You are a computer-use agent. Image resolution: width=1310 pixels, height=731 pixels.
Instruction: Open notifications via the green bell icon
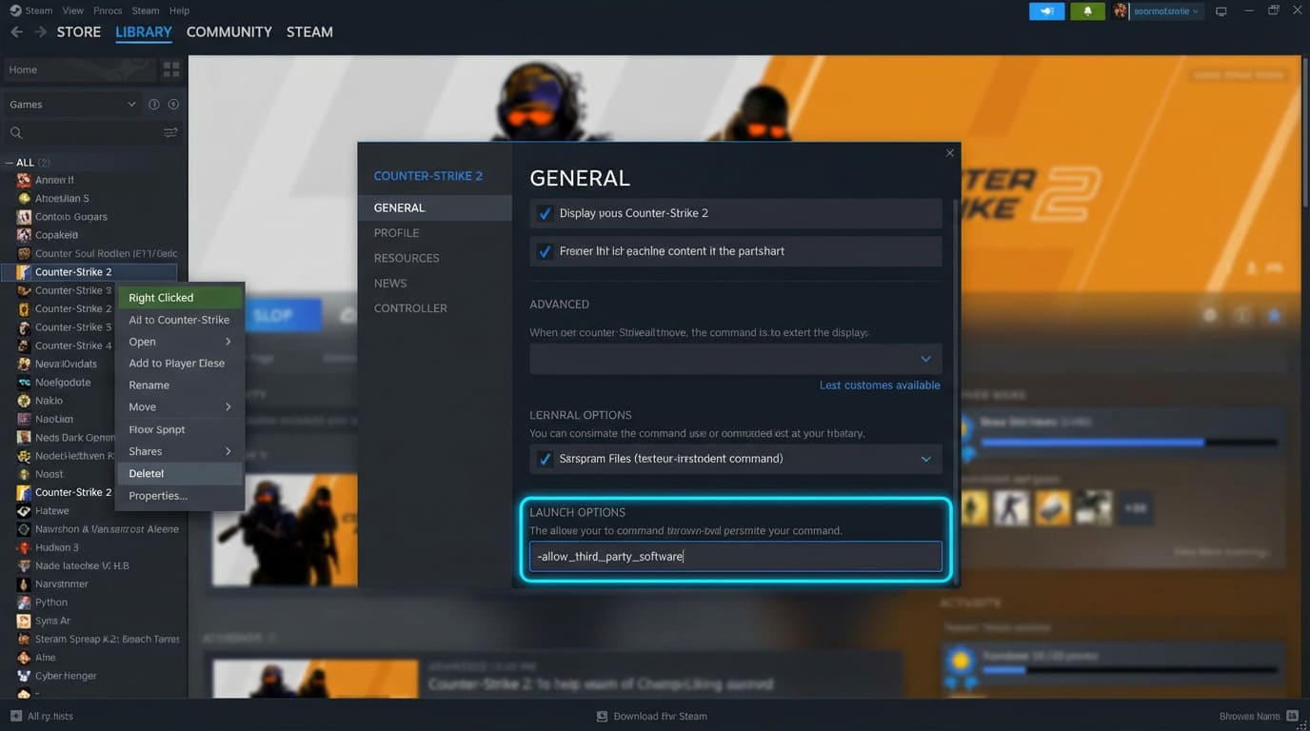tap(1087, 10)
